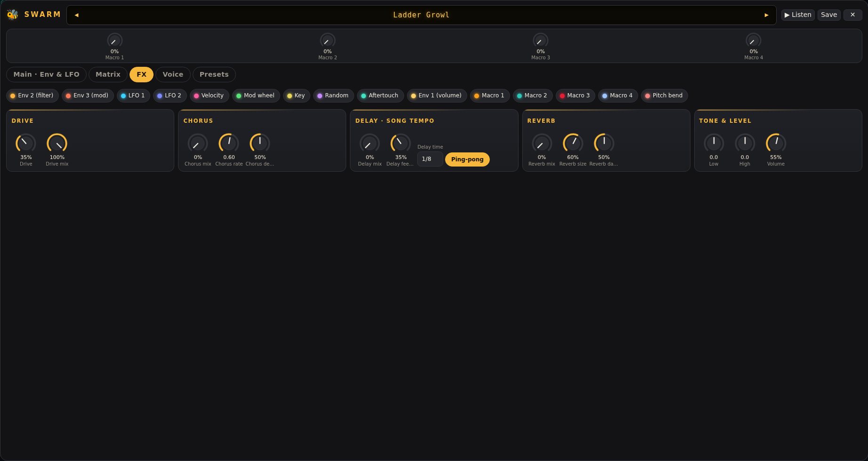Switch to the Matrix tab
This screenshot has height=461, width=868.
[108, 74]
